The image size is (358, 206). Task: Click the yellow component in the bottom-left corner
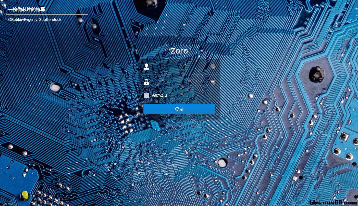tap(25, 195)
